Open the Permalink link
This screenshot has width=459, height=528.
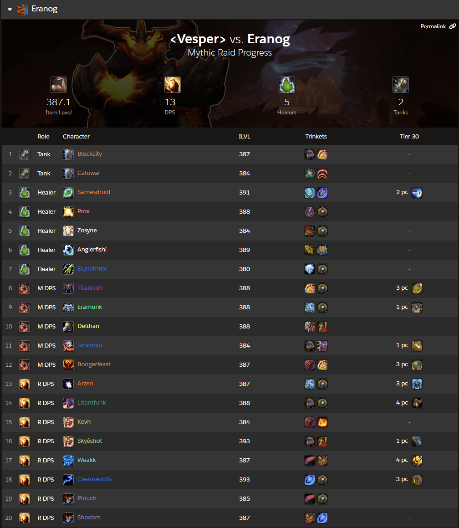[438, 26]
